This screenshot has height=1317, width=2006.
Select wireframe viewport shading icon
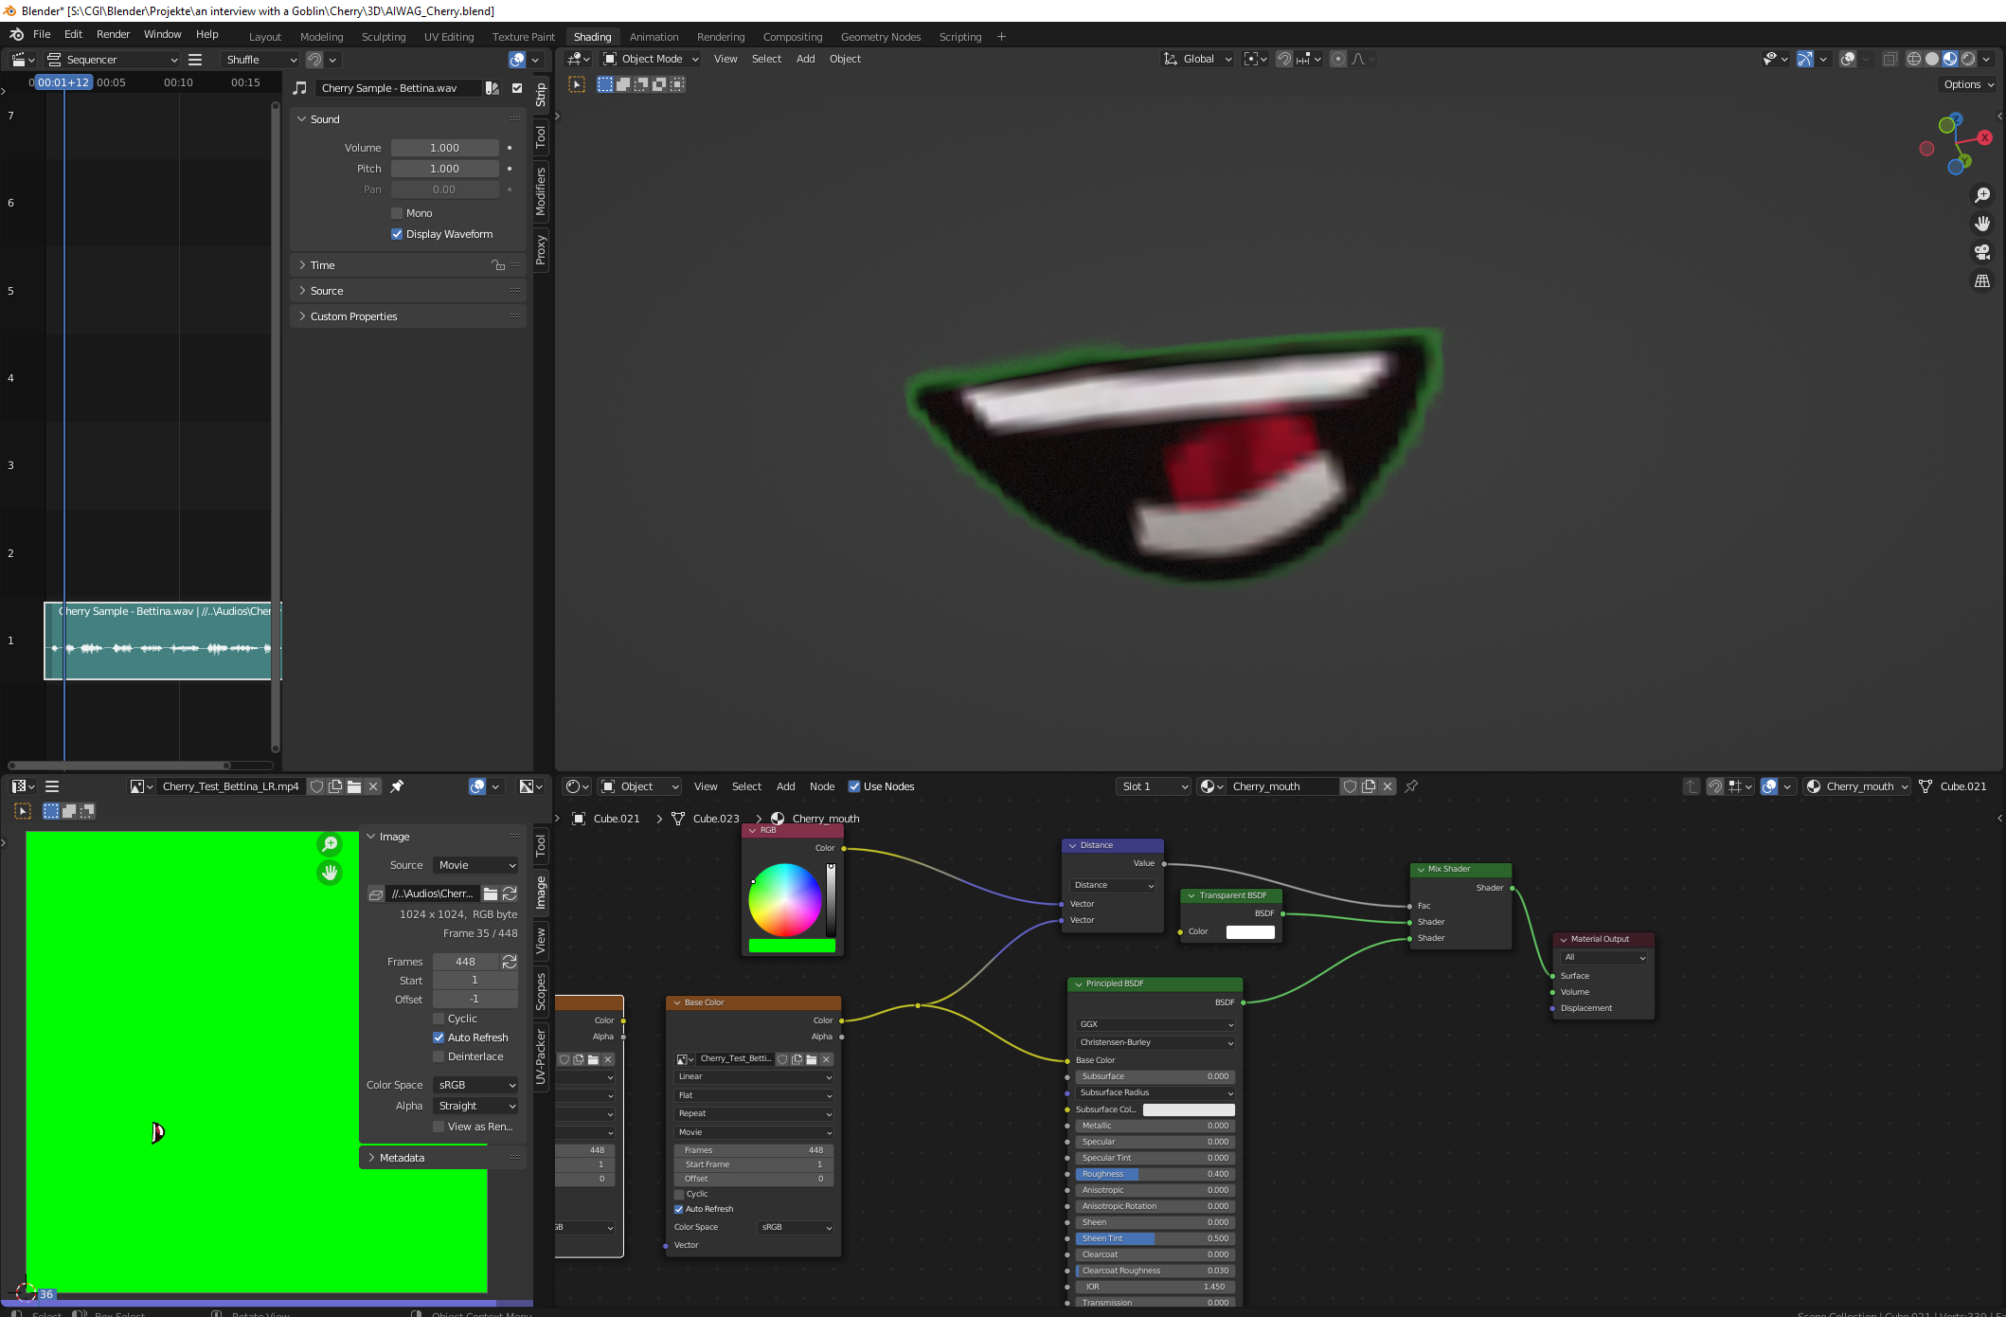1914,59
